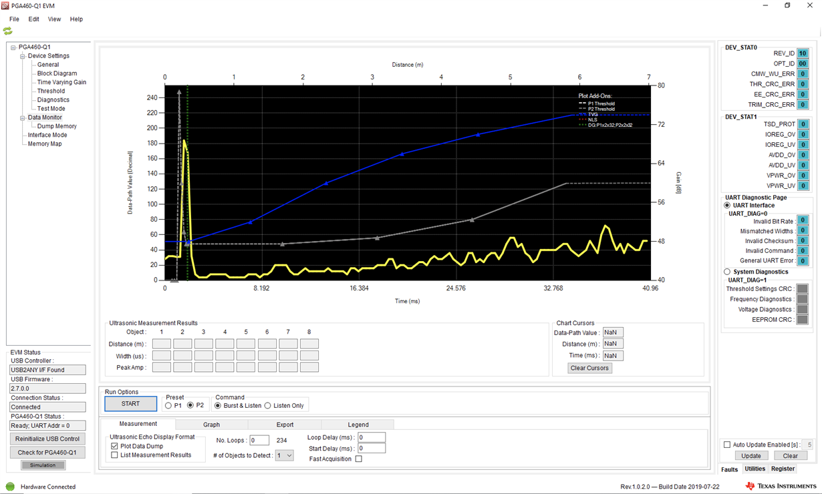
Task: Choose the Burst & Listen command
Action: pos(218,406)
